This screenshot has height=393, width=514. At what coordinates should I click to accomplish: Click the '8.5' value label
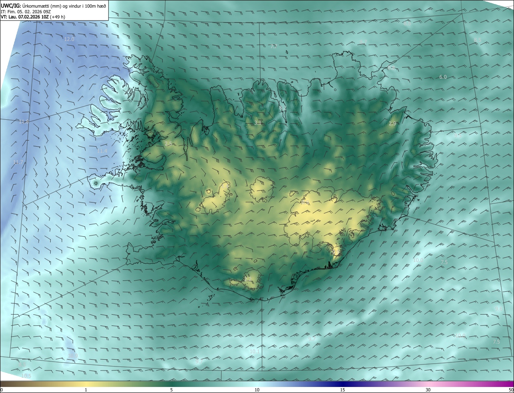tap(477, 40)
